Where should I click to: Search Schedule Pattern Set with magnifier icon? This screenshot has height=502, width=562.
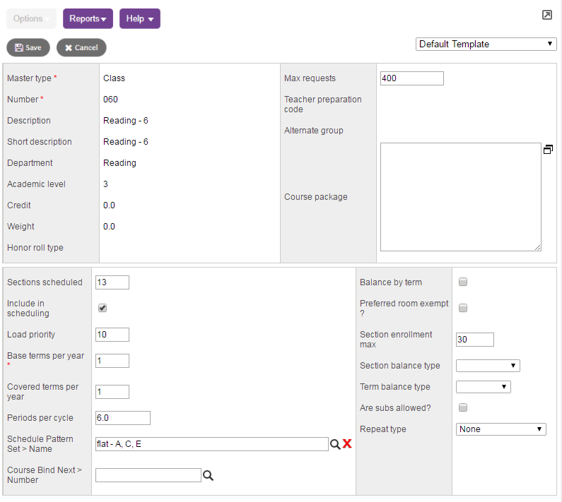[335, 444]
